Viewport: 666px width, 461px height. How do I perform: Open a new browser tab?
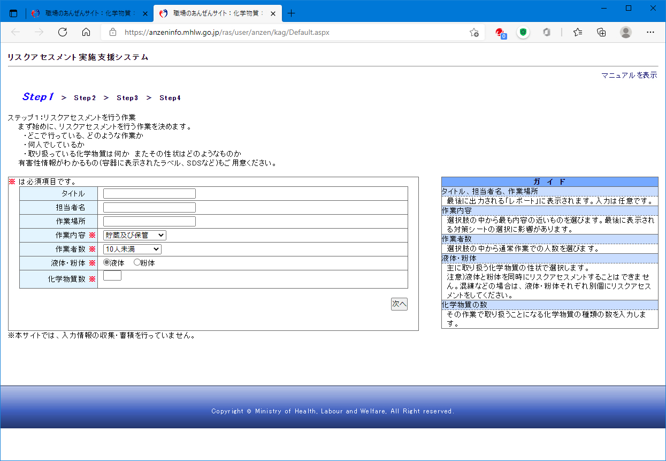[291, 13]
